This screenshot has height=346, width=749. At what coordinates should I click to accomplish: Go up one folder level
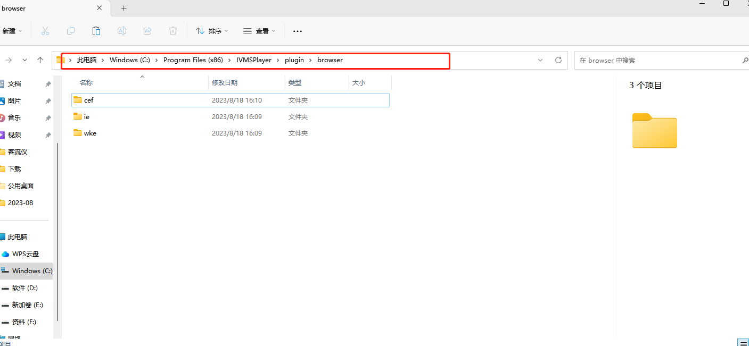coord(40,60)
